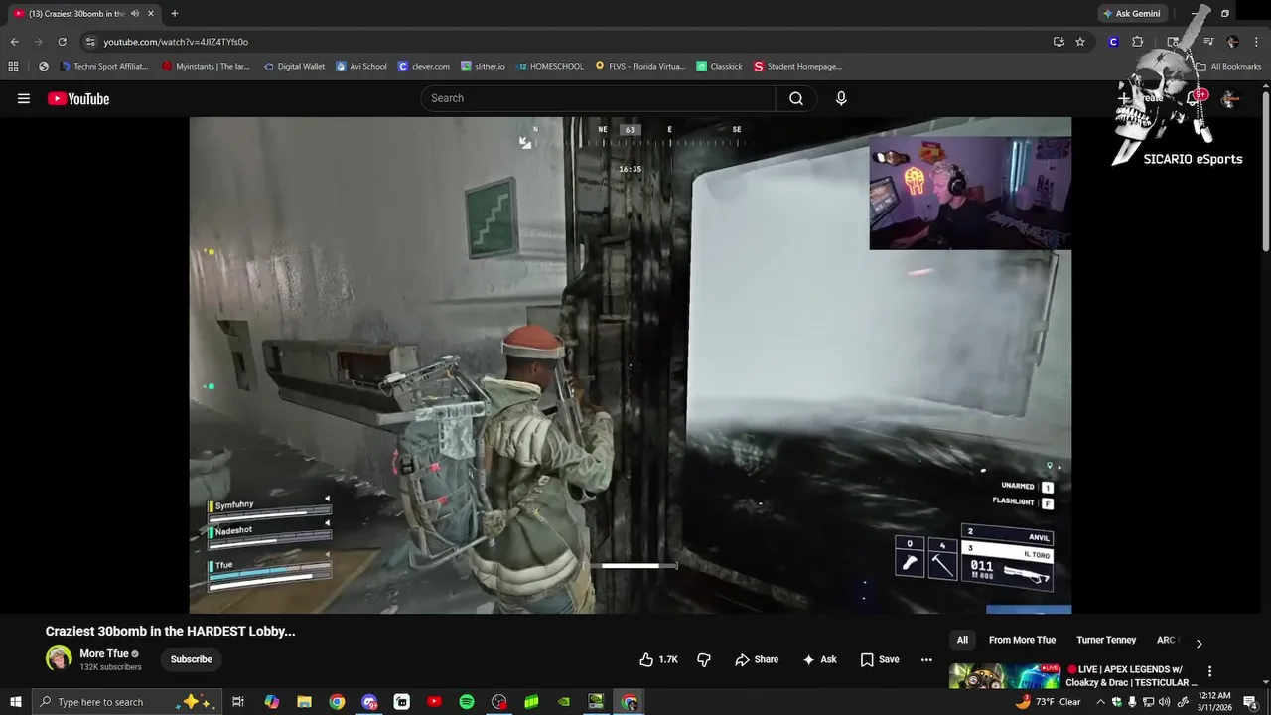Show hidden system tray icons
Image resolution: width=1271 pixels, height=715 pixels.
[1100, 702]
